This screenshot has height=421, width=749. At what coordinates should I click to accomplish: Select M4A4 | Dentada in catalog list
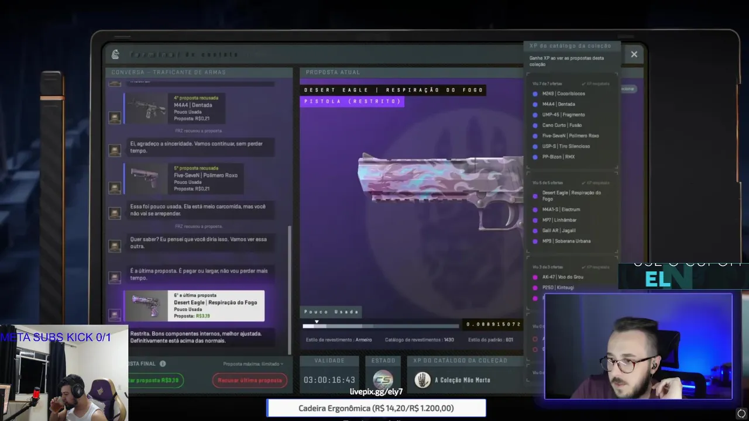click(x=554, y=104)
